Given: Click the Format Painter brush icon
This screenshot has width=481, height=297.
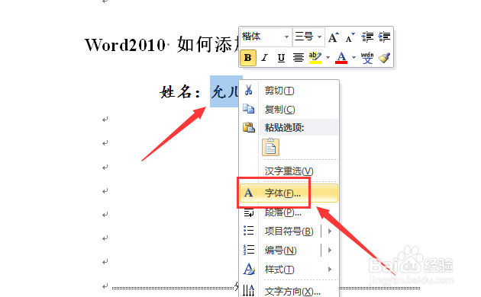Looking at the screenshot, I should pos(384,58).
